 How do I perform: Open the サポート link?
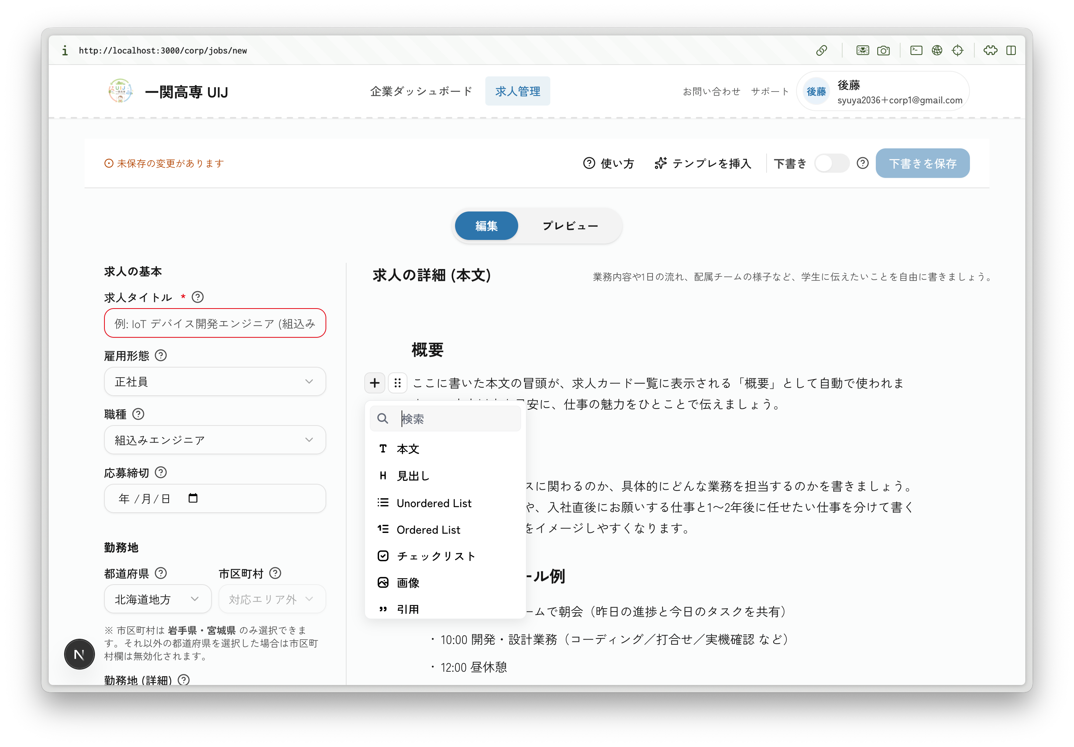[770, 91]
